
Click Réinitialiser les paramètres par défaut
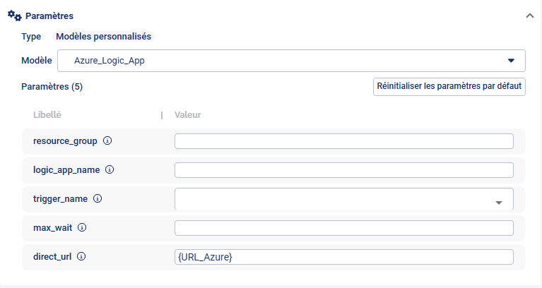pos(449,86)
